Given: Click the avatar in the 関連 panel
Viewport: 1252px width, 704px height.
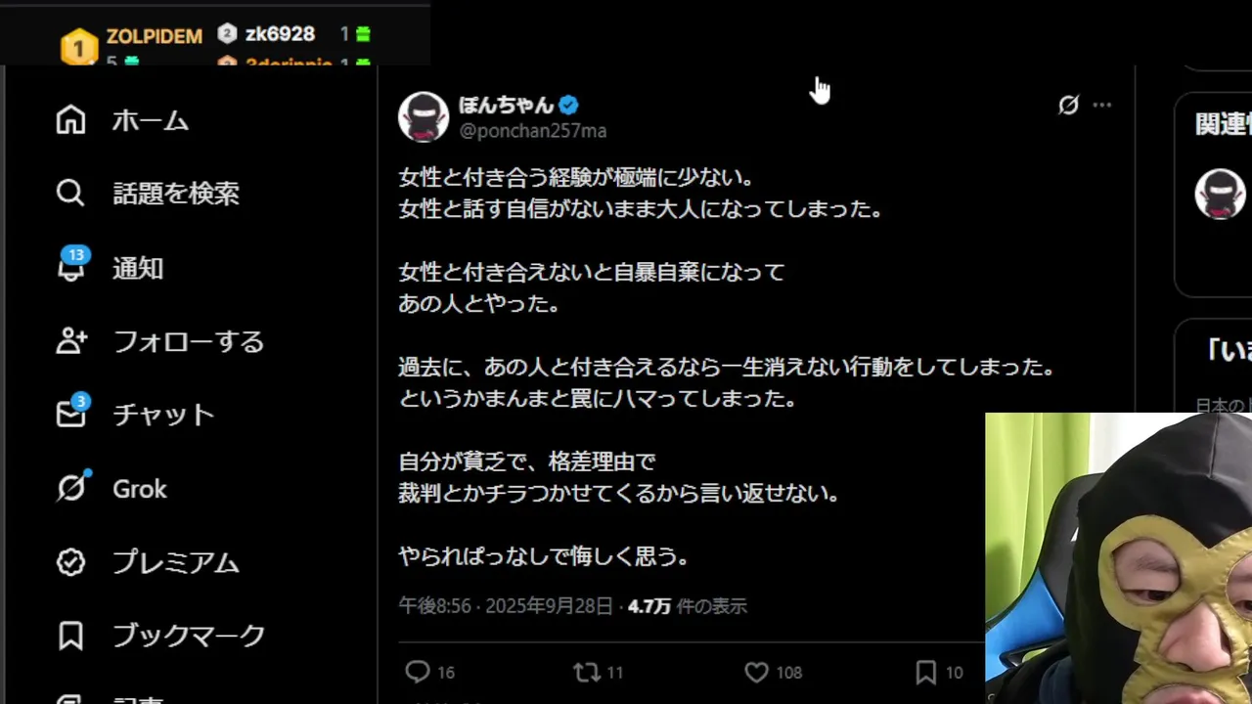Looking at the screenshot, I should (x=1220, y=194).
